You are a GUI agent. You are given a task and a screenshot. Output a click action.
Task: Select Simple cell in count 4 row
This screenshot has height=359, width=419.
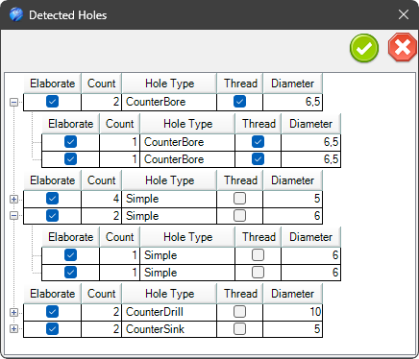(x=169, y=199)
